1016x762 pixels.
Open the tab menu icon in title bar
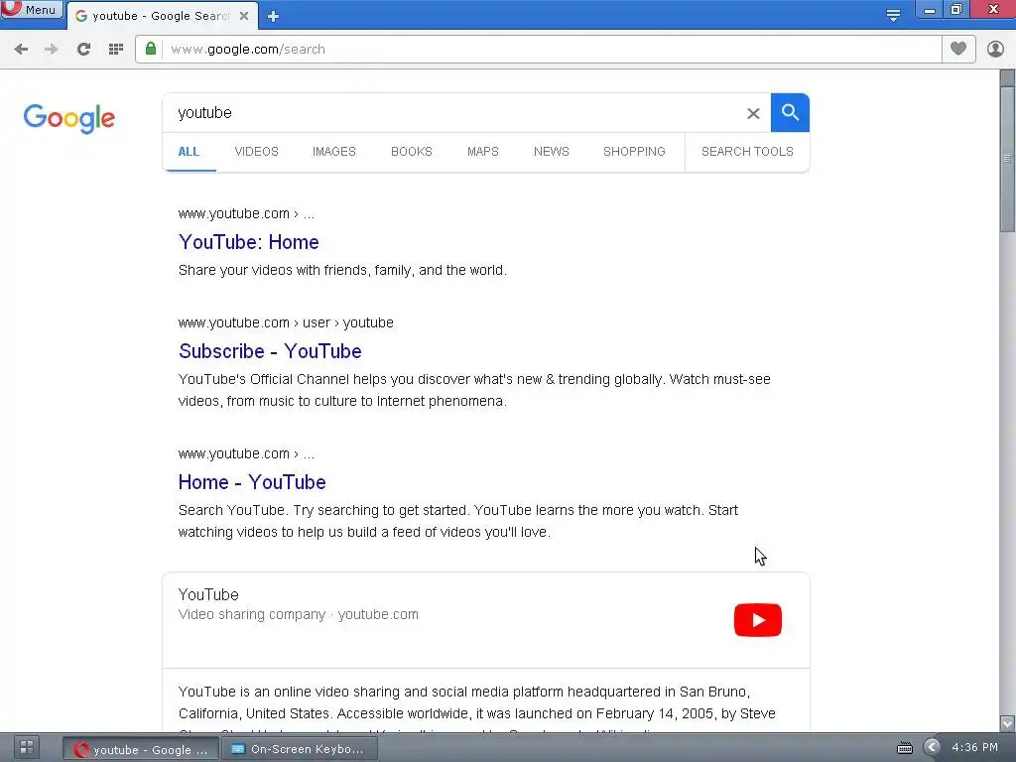[893, 16]
